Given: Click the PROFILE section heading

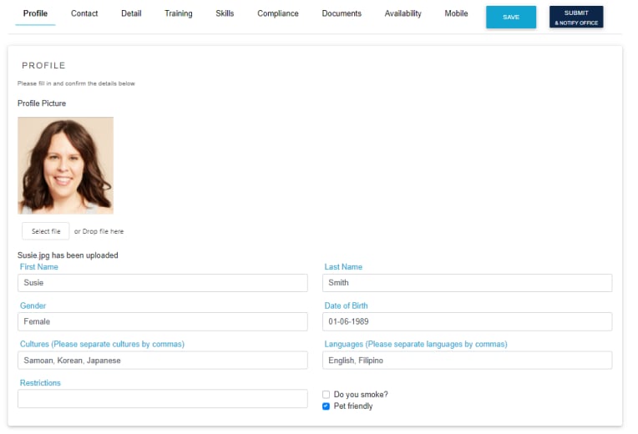Looking at the screenshot, I should click(43, 65).
